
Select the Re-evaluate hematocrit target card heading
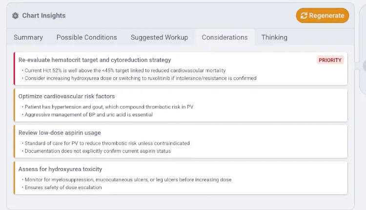[95, 60]
